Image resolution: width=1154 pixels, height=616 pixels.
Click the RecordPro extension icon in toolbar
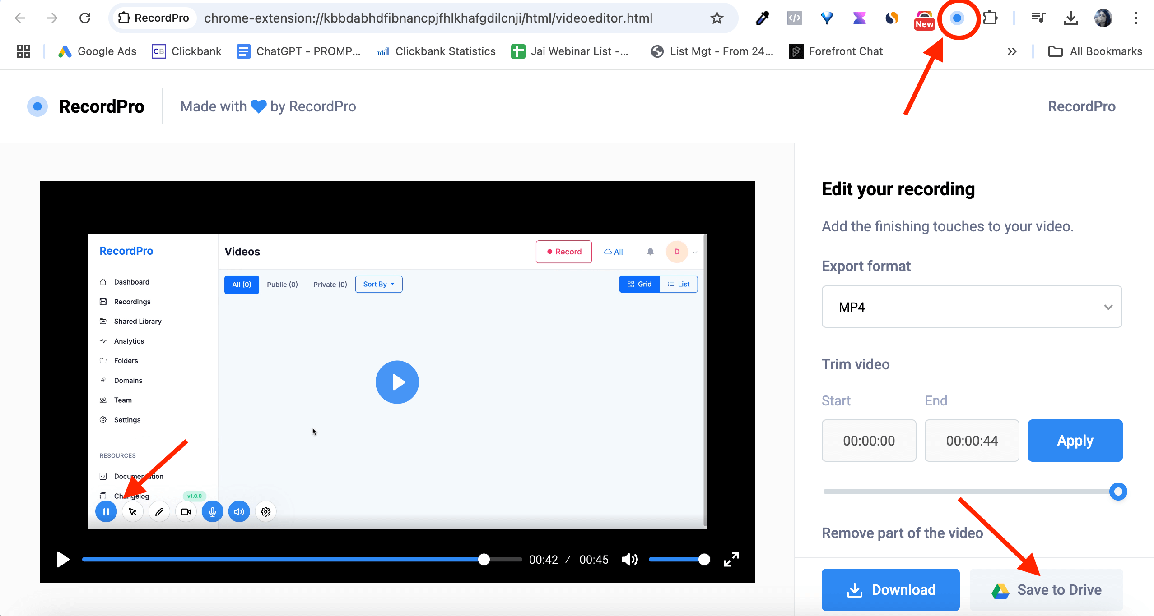(957, 18)
